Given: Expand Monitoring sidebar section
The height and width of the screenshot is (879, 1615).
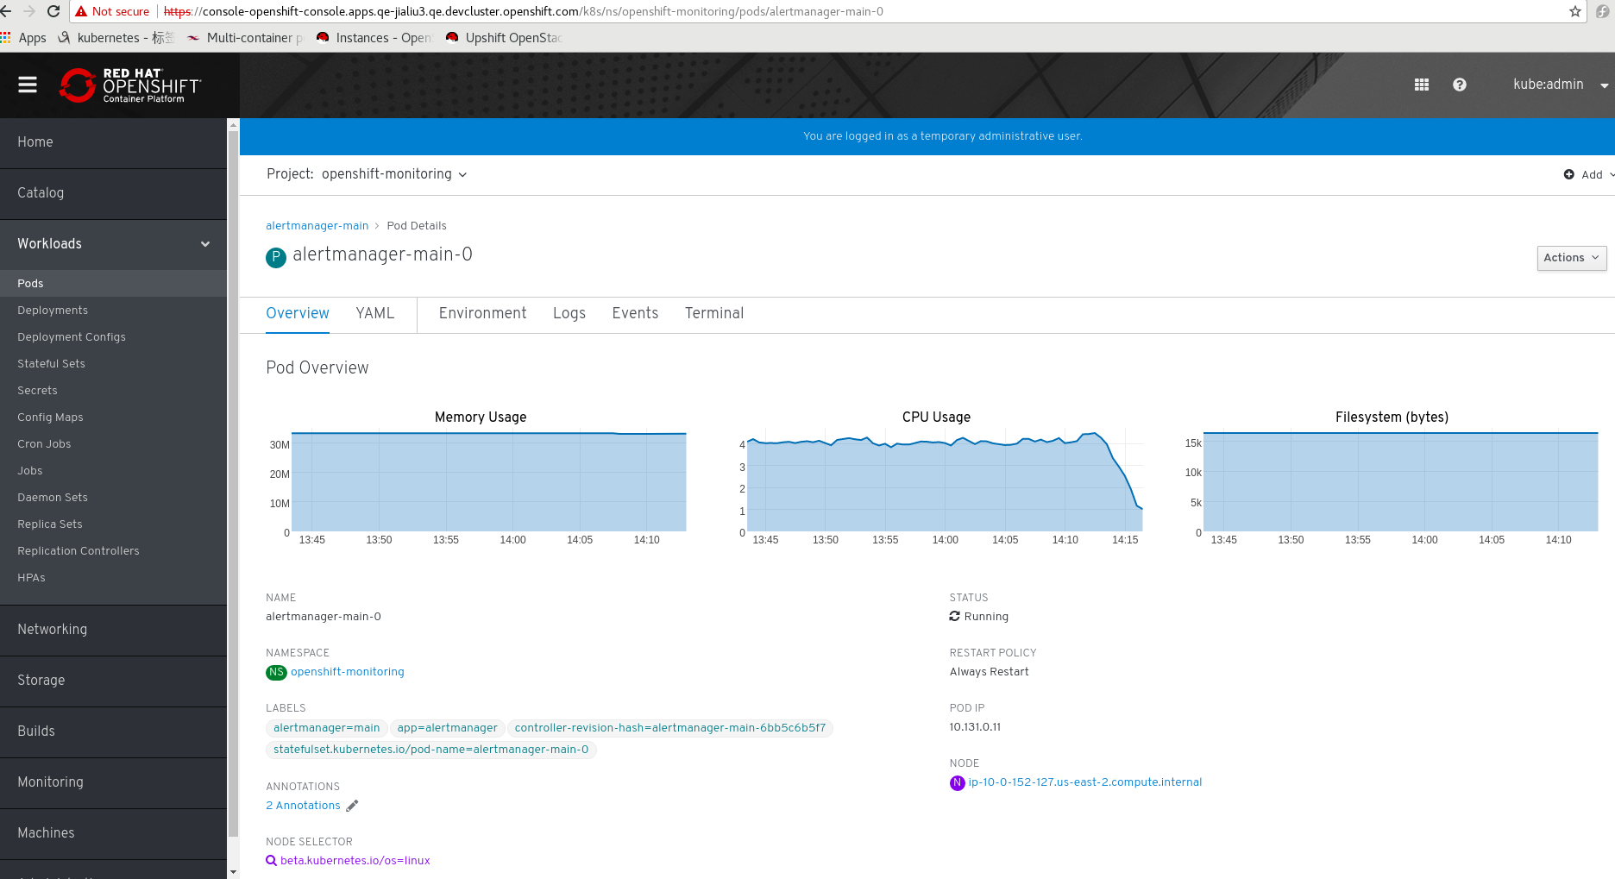Looking at the screenshot, I should click(x=113, y=782).
